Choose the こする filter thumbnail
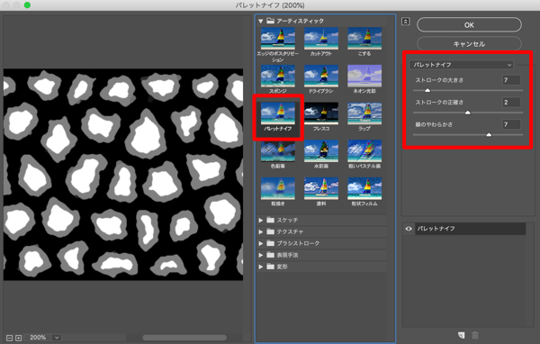The height and width of the screenshot is (344, 540). coord(364,39)
